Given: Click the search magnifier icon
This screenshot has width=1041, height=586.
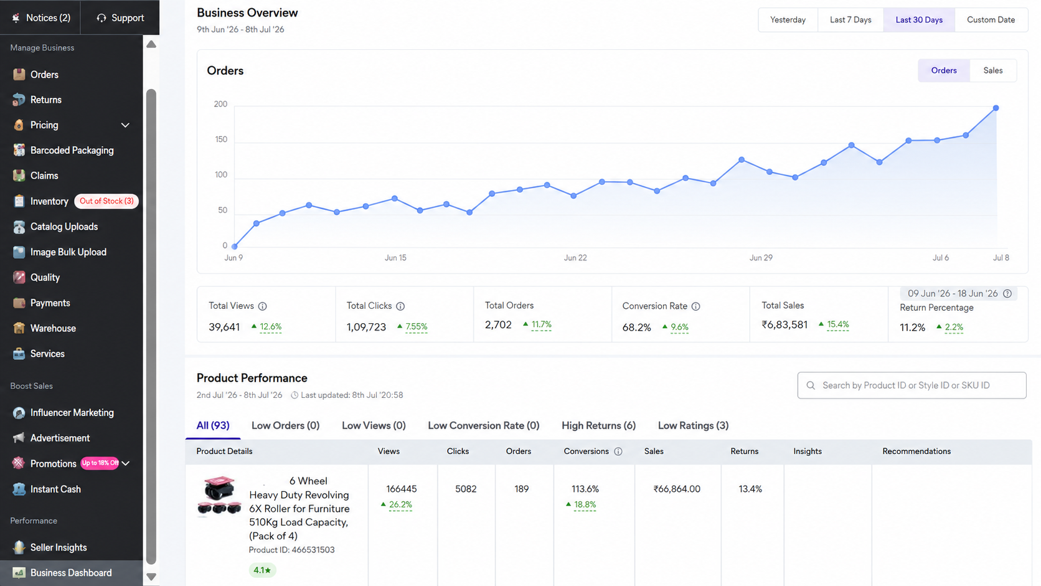Looking at the screenshot, I should 811,385.
